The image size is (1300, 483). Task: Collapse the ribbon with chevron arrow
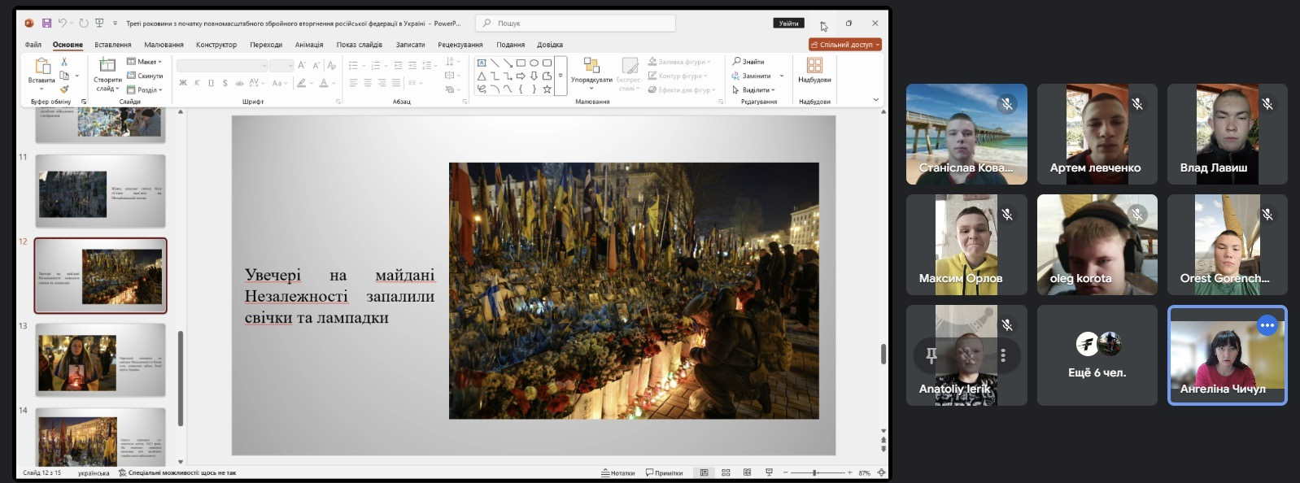pyautogui.click(x=875, y=99)
